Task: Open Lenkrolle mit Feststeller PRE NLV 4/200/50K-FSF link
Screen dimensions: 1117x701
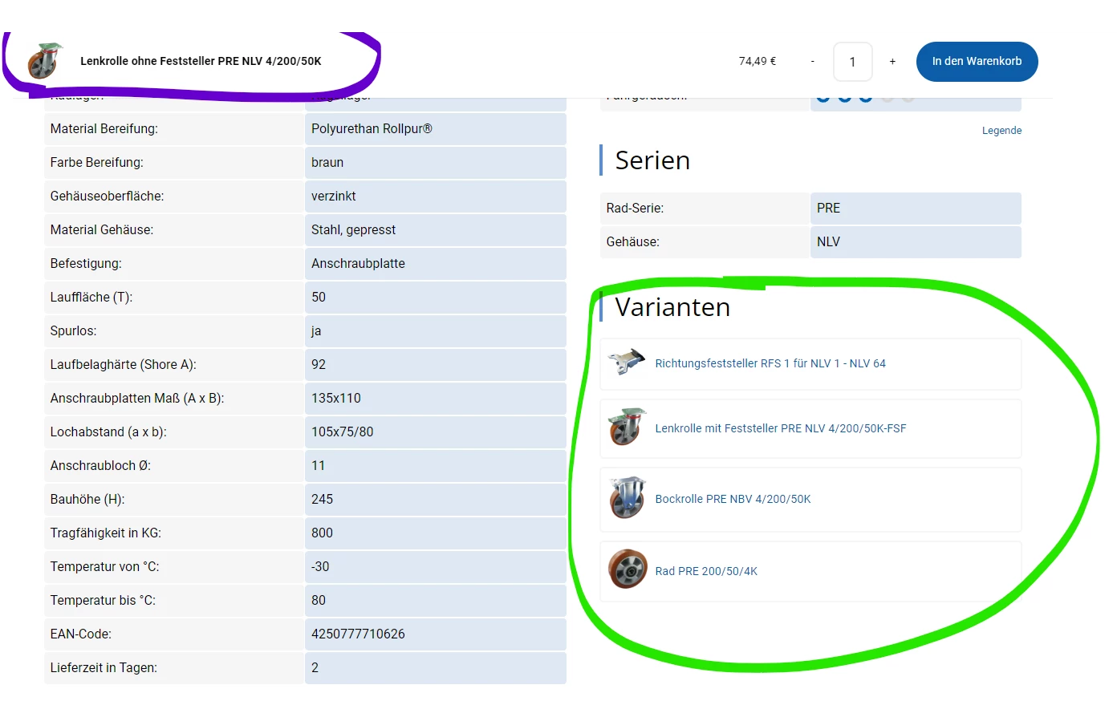Action: pos(781,428)
